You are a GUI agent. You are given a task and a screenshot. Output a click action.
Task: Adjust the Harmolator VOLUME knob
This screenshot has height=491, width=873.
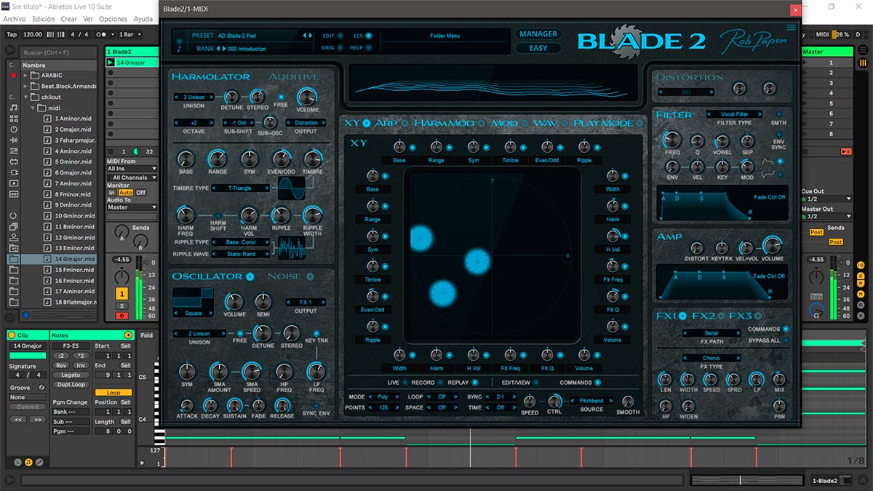[x=307, y=97]
